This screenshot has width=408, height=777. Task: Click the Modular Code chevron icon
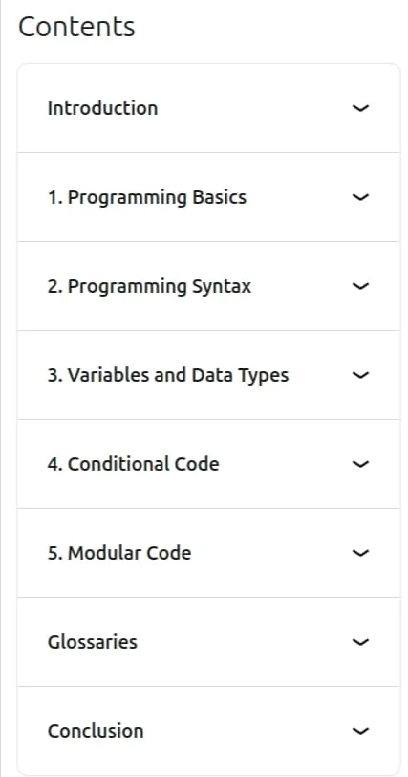(360, 553)
